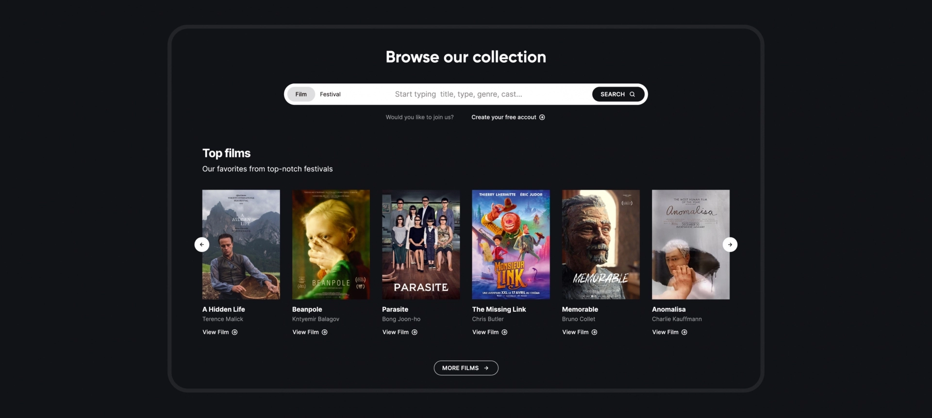Click the Memorable title text
Image resolution: width=932 pixels, height=418 pixels.
click(x=580, y=309)
